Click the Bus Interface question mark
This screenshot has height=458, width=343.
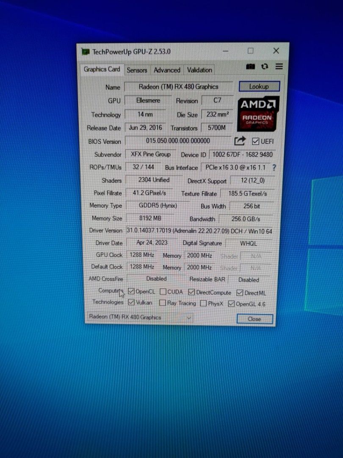274,168
